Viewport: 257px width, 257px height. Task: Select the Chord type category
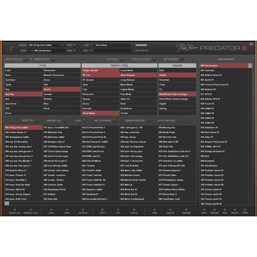coord(62,90)
